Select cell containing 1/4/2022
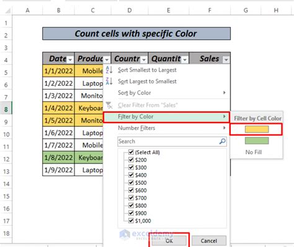The height and width of the screenshot is (247, 294). point(58,108)
